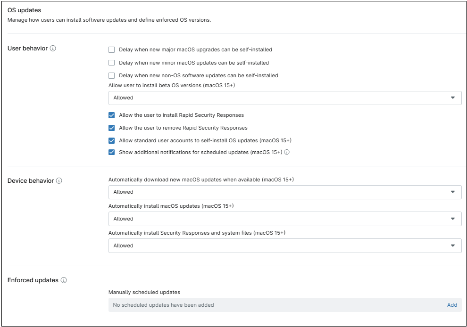Disable allow user to remove Rapid Security Responses
The width and height of the screenshot is (467, 327).
[x=111, y=127]
